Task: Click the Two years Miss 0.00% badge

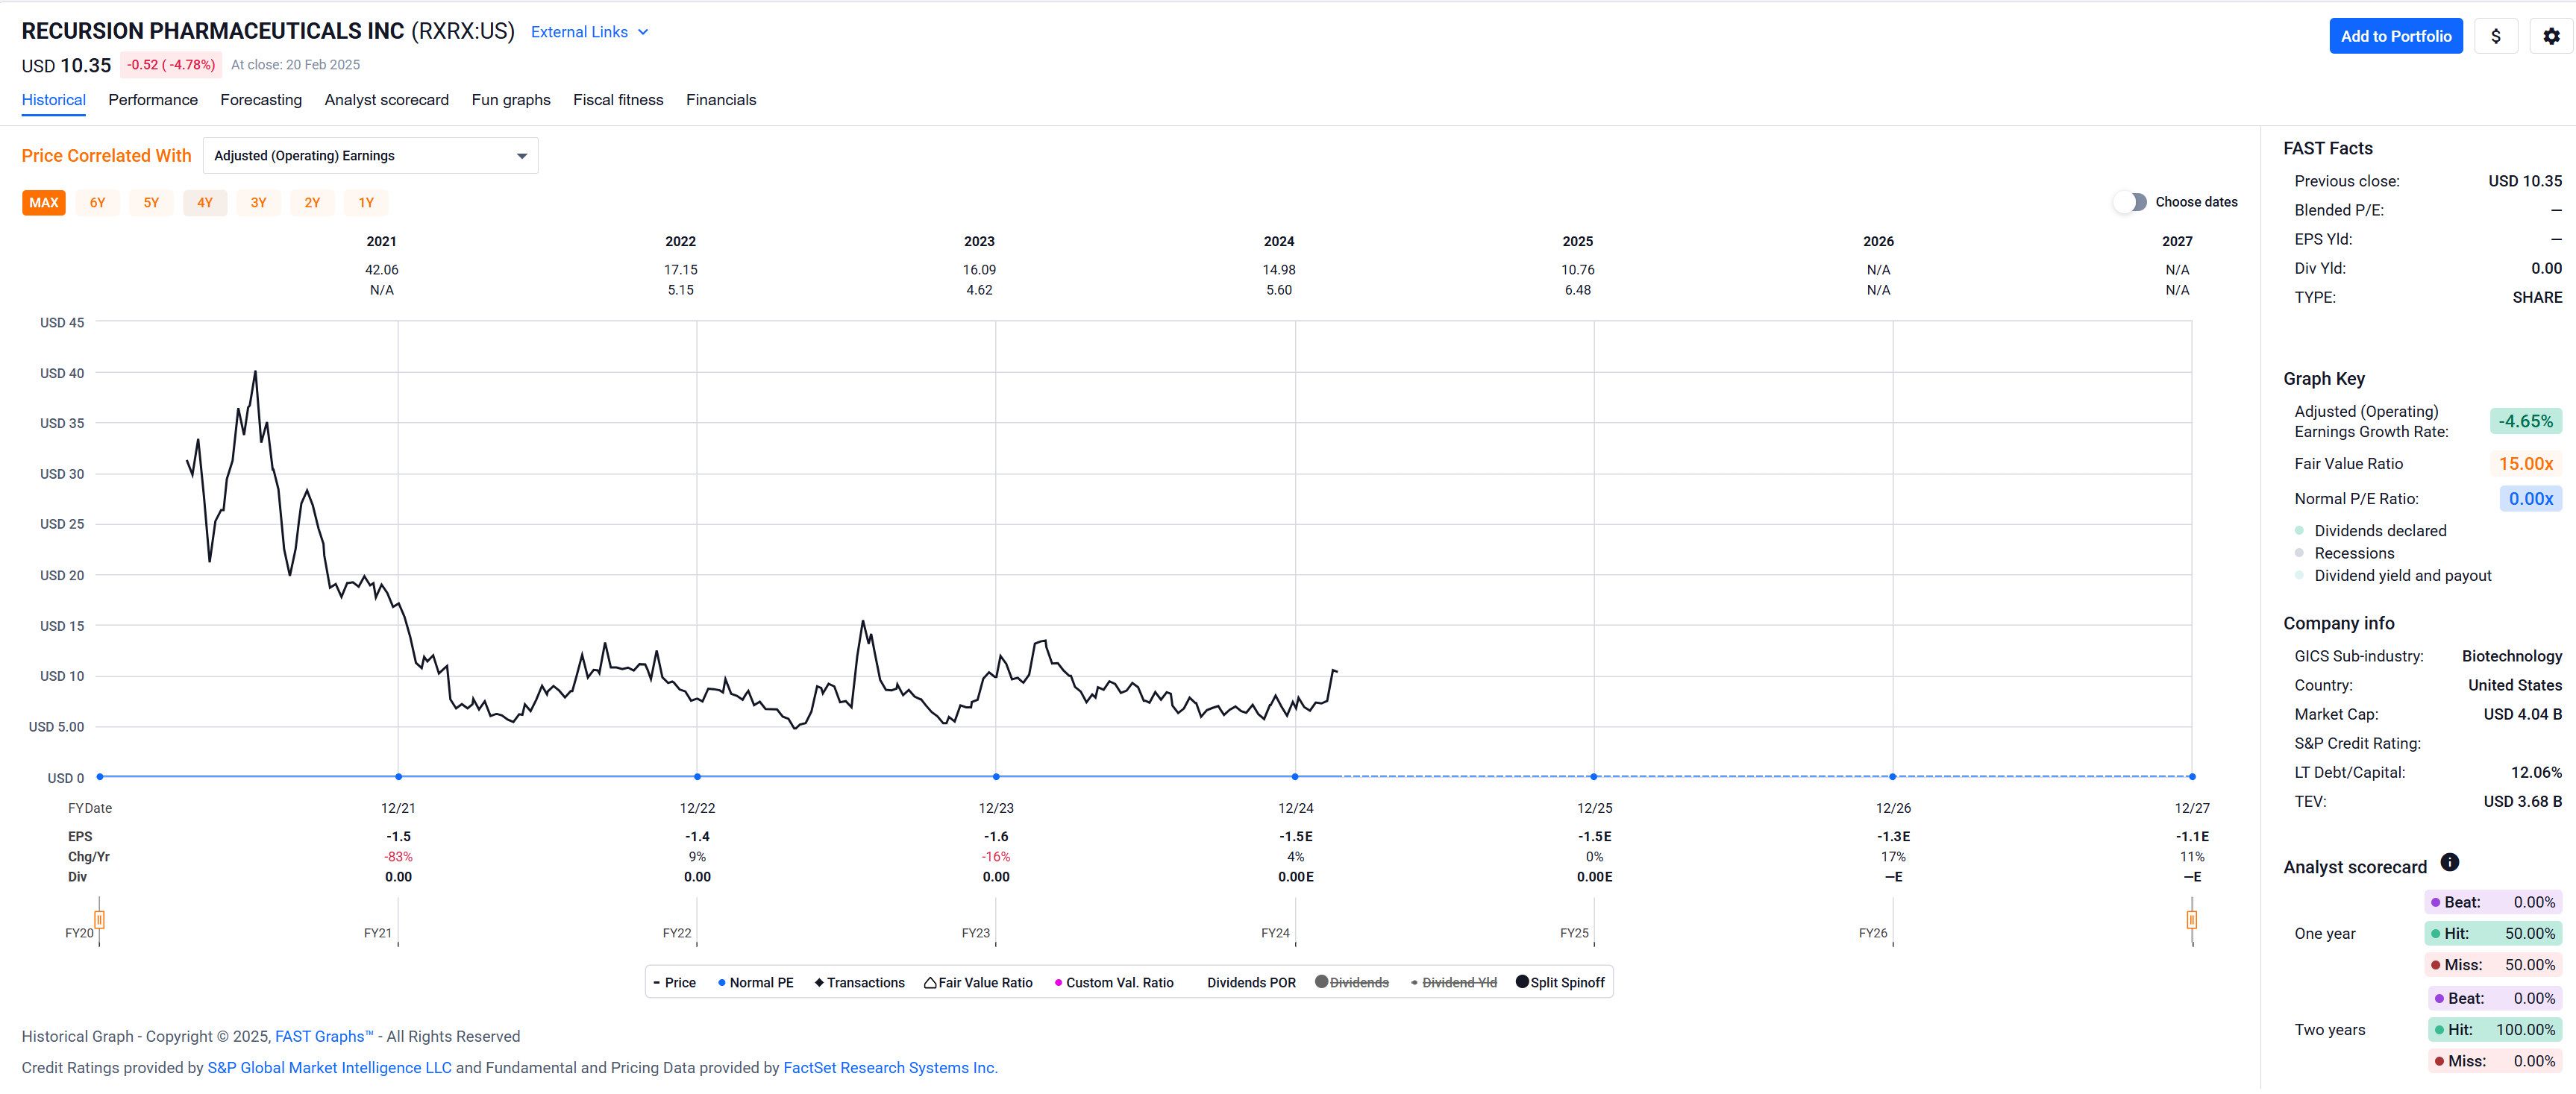Action: 2494,1061
